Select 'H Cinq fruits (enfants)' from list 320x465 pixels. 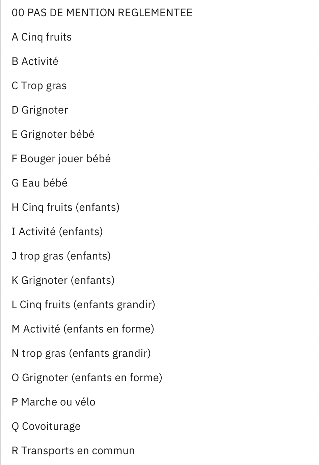click(x=65, y=207)
